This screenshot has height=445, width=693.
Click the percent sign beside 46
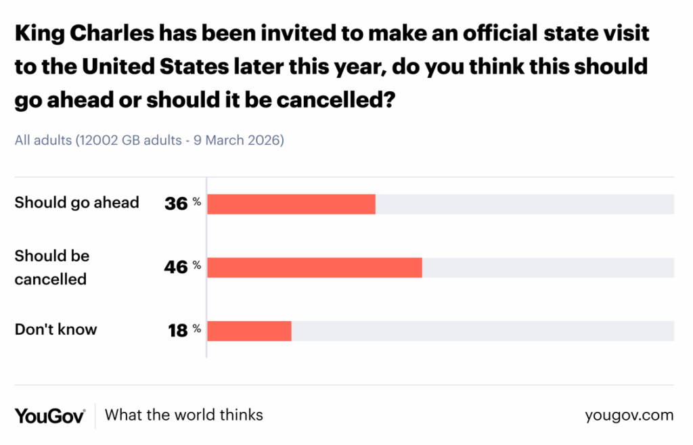(197, 265)
